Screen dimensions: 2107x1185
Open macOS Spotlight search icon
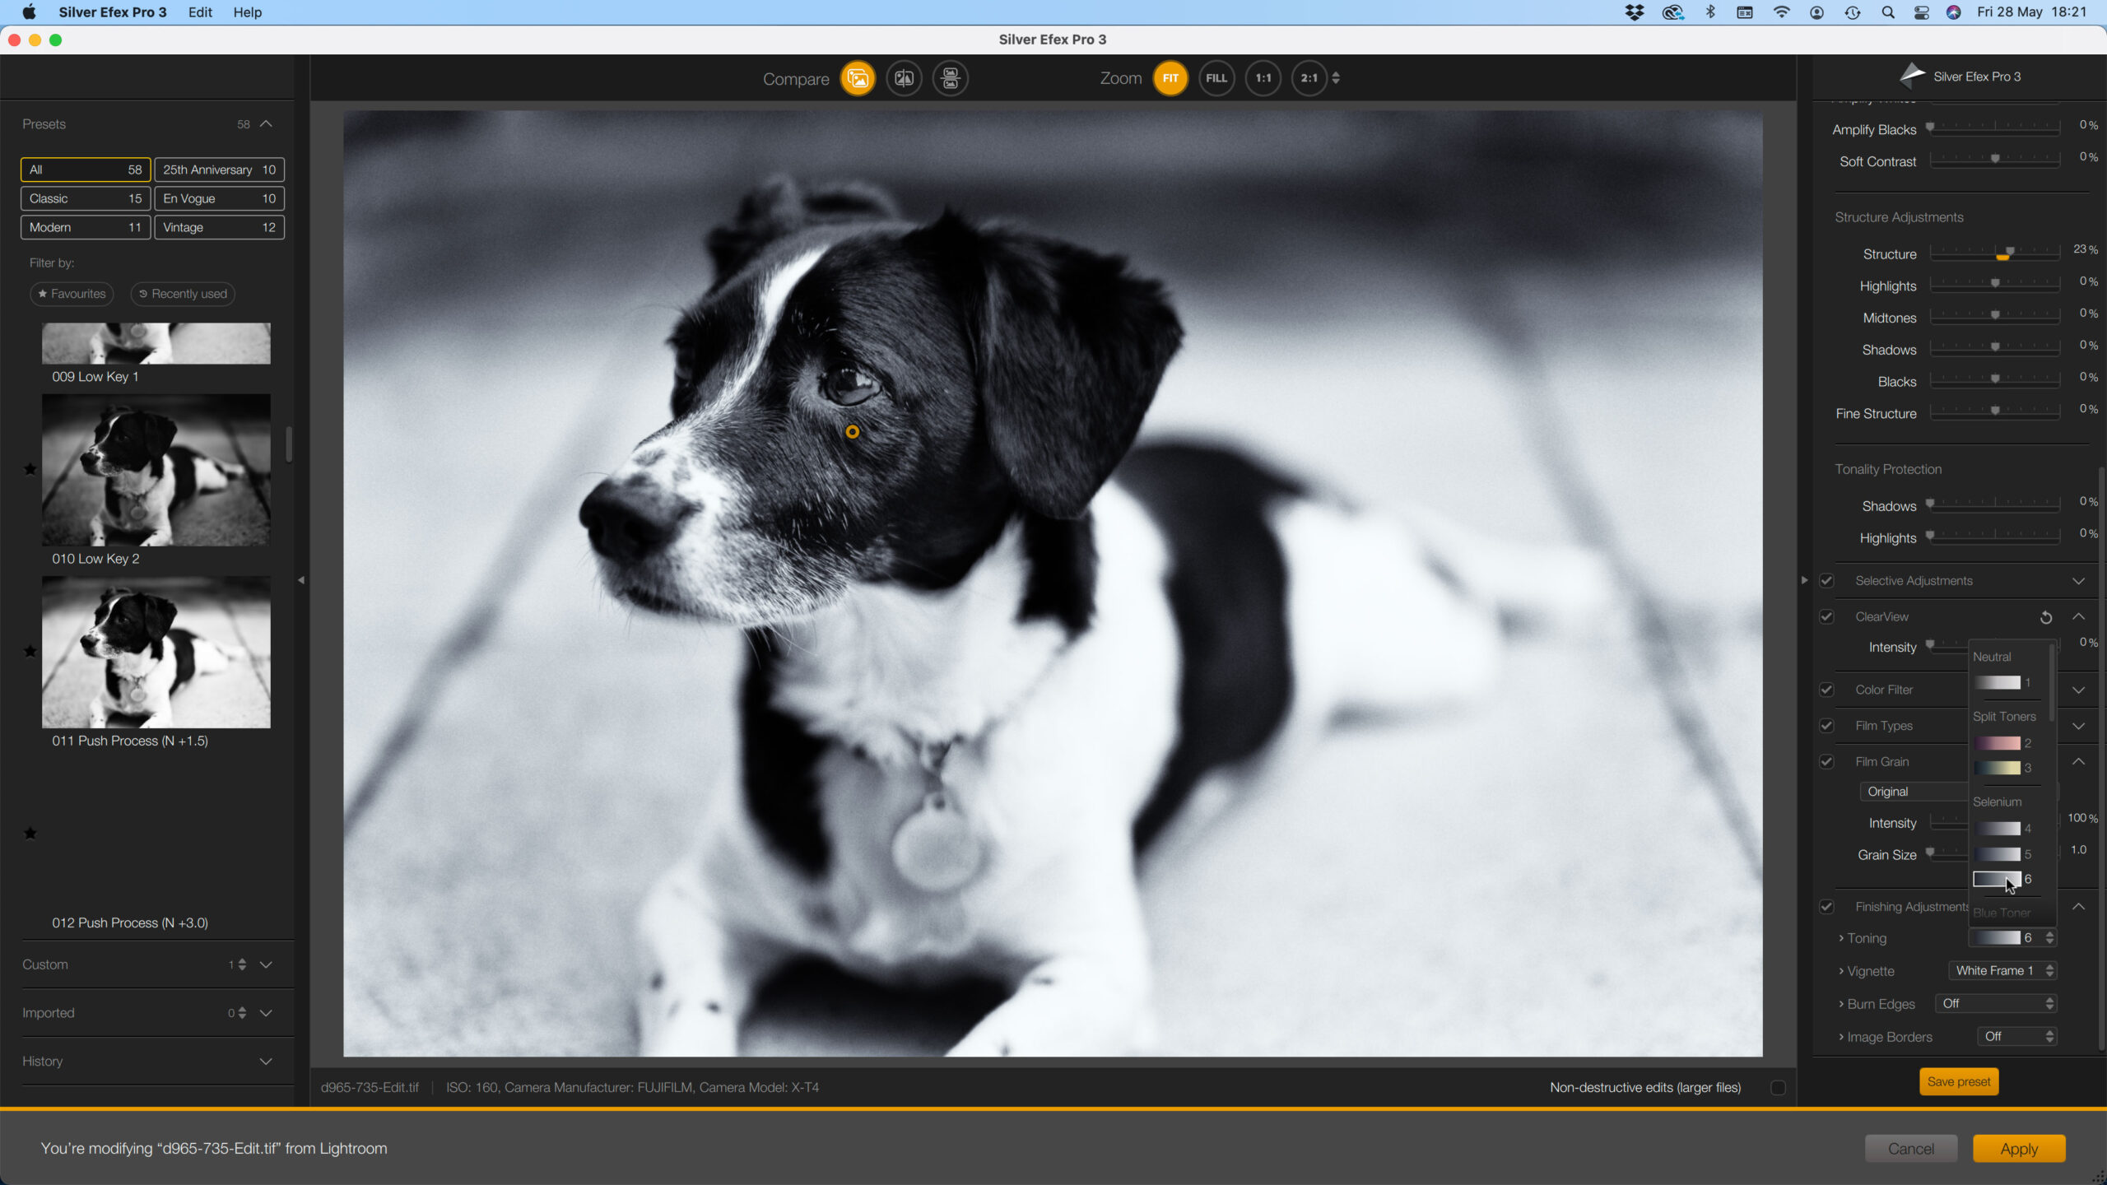pos(1888,12)
